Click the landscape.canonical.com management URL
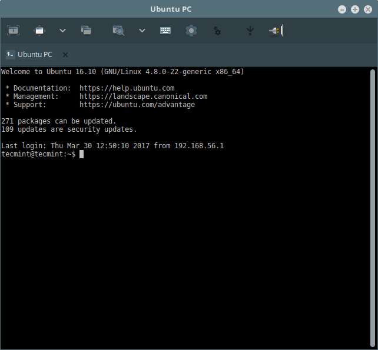 click(143, 96)
